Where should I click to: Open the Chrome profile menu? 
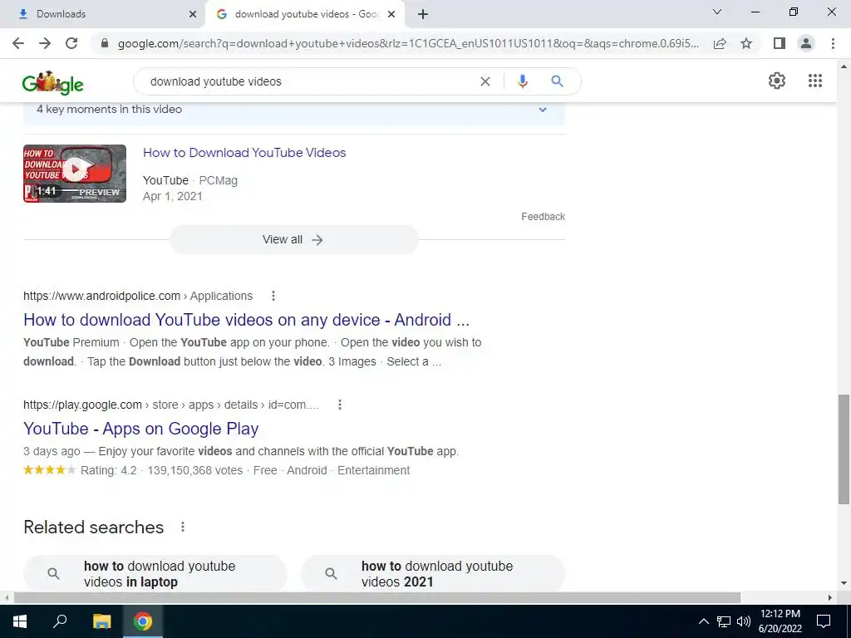pos(806,43)
